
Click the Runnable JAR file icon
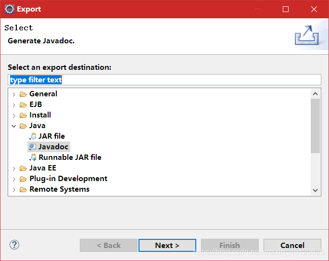pos(33,157)
